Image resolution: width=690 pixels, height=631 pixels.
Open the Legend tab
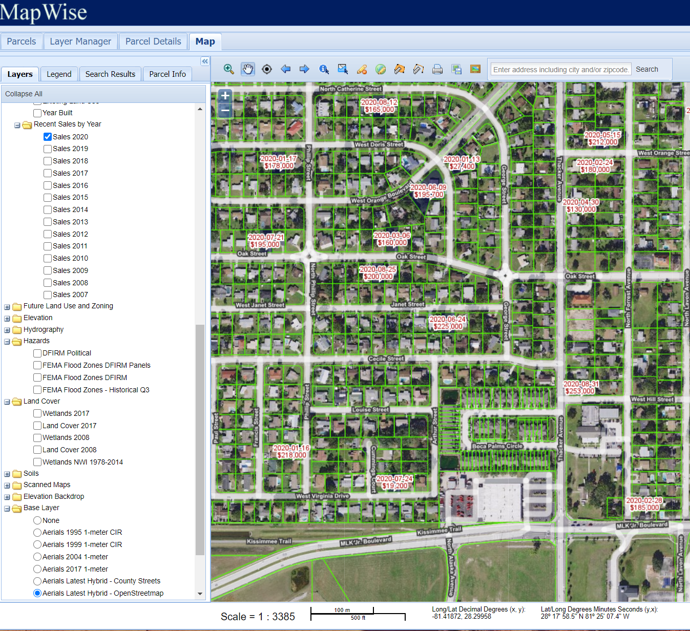tap(59, 74)
